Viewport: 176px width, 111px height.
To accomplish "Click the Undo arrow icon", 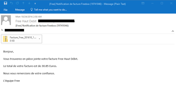I will click(12, 3).
